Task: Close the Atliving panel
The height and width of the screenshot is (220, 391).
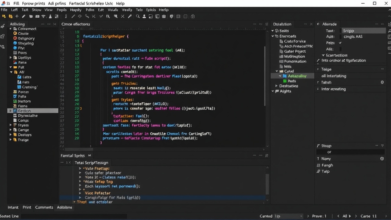Action: 55,24
